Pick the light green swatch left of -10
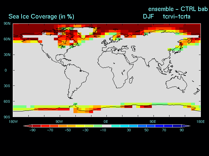Screen dimensions: 209x156 (98, 126)
